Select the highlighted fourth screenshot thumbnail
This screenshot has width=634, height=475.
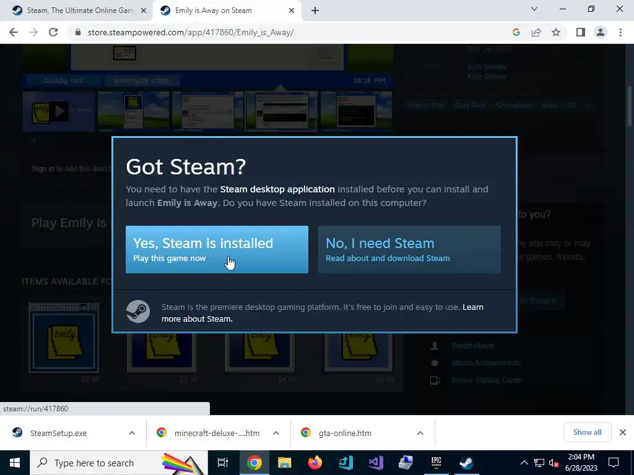click(x=281, y=111)
